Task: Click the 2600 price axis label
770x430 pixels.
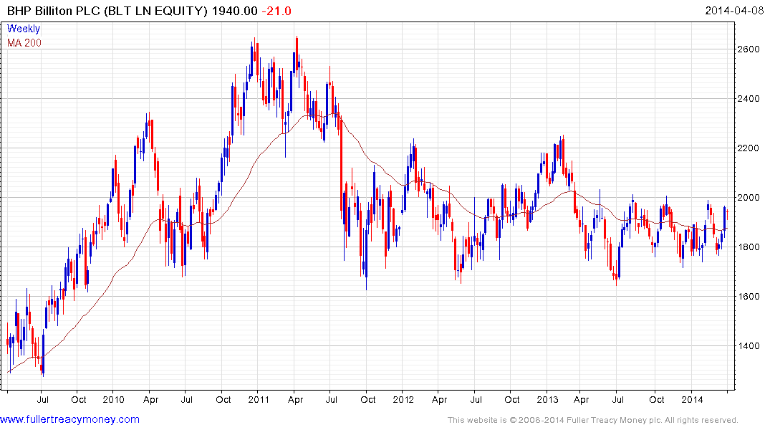Action: tap(749, 49)
